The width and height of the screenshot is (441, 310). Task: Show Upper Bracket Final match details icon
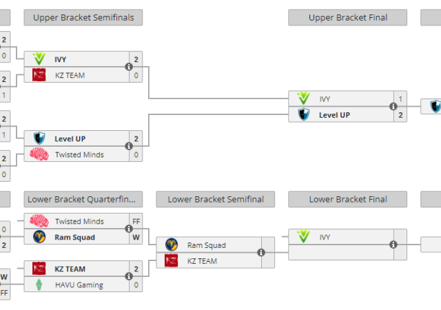[393, 107]
